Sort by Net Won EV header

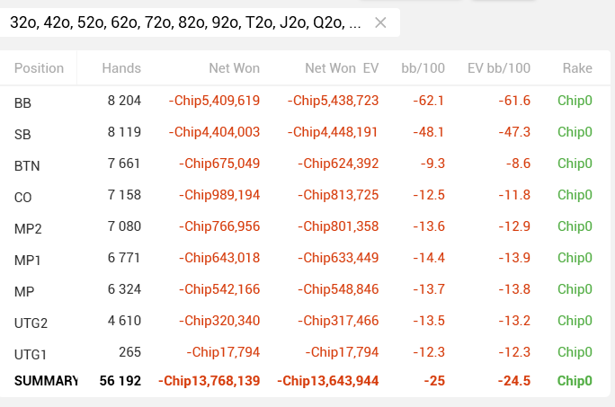342,68
